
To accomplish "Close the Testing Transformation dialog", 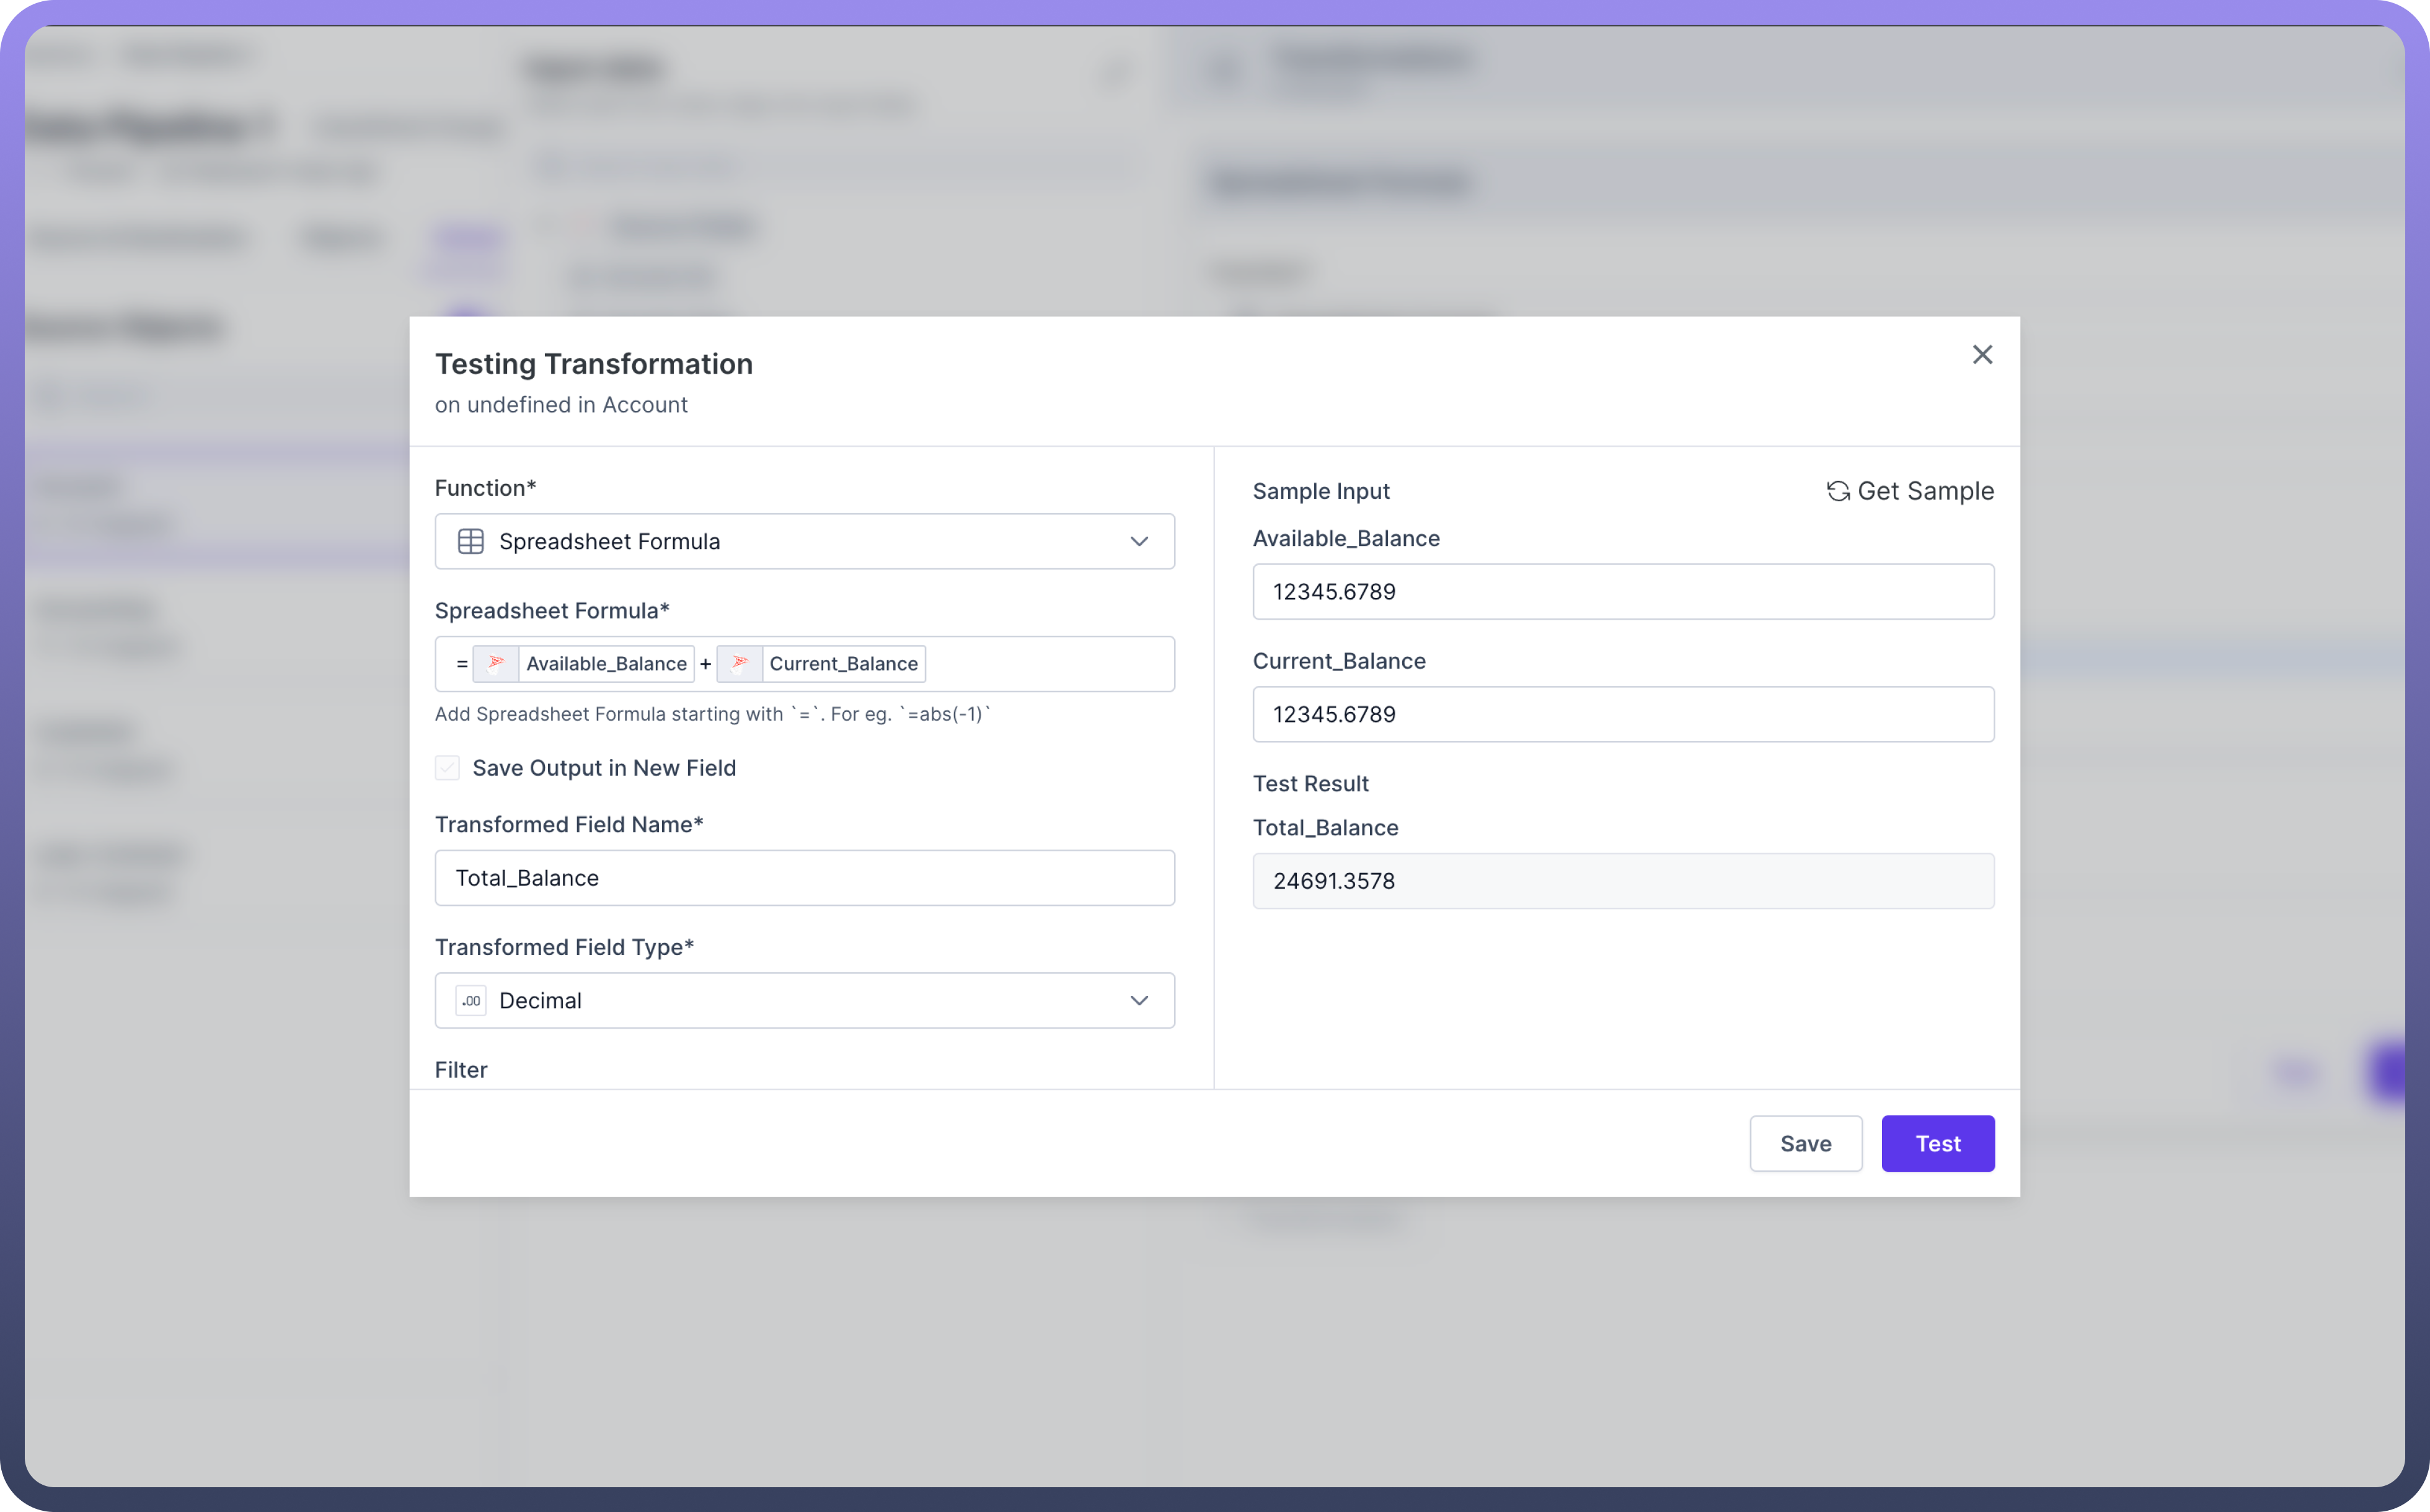I will [1982, 355].
